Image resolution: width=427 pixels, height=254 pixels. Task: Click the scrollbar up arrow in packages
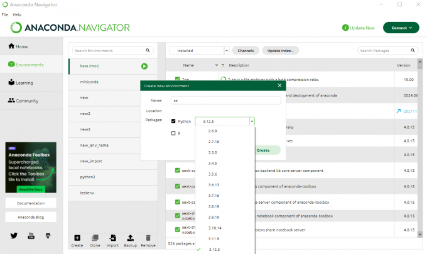coord(420,61)
